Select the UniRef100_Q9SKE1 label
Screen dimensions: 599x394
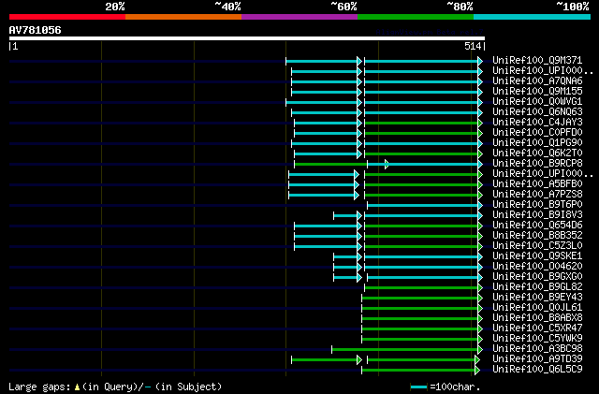click(537, 256)
